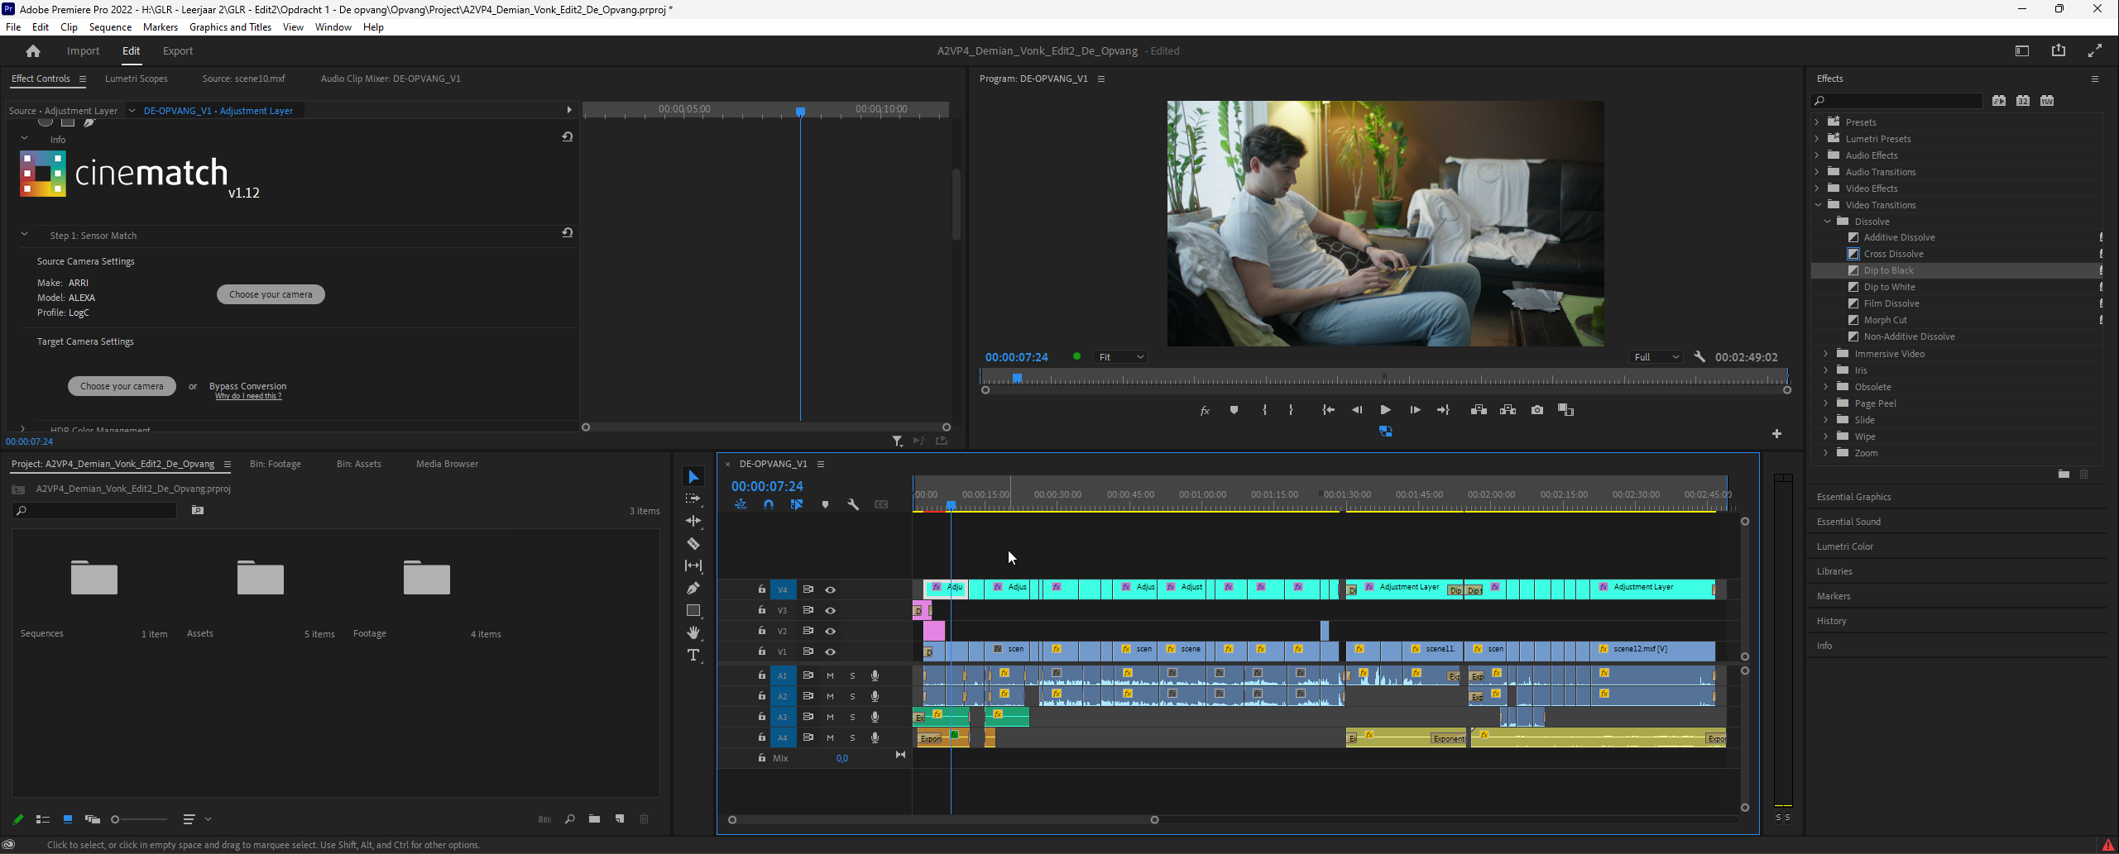Toggle lock on track V3
This screenshot has height=854, width=2119.
(x=761, y=610)
